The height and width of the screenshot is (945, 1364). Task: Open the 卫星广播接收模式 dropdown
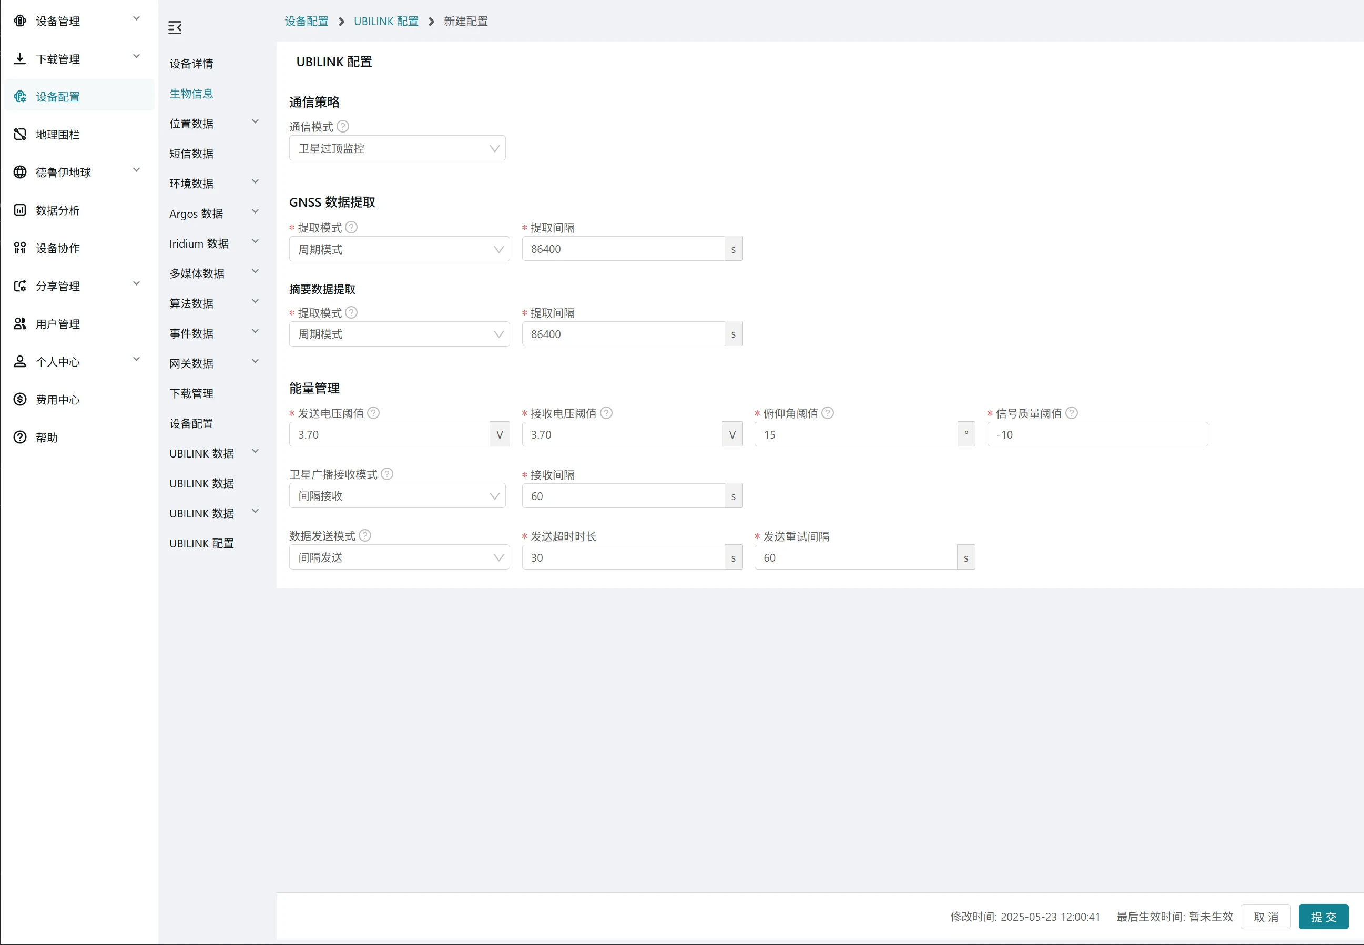[396, 495]
